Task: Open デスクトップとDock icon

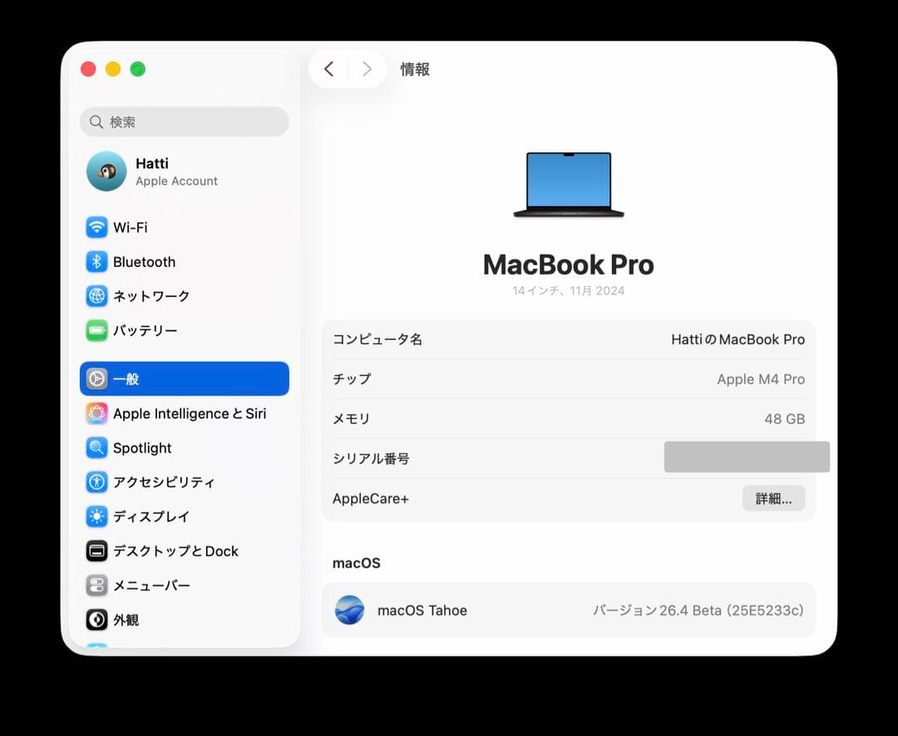Action: [x=96, y=551]
